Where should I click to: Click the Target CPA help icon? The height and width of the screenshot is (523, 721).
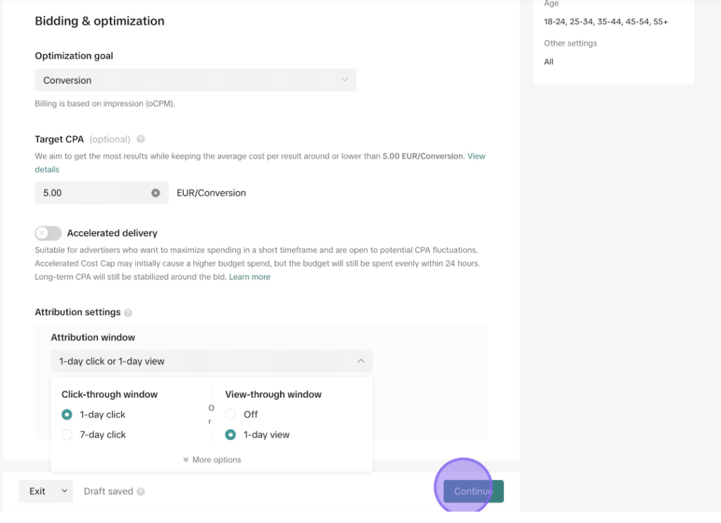[141, 139]
